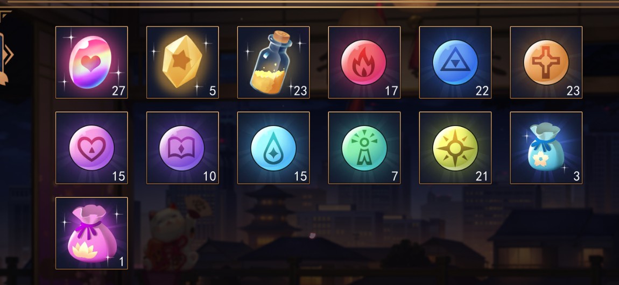Choose the light blue water drop orb
619x285 pixels.
273,148
